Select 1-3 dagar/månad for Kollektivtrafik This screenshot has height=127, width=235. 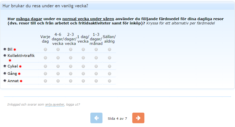click(96, 58)
